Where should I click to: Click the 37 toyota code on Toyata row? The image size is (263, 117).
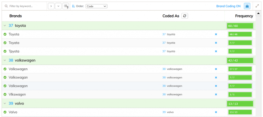[x=168, y=43]
